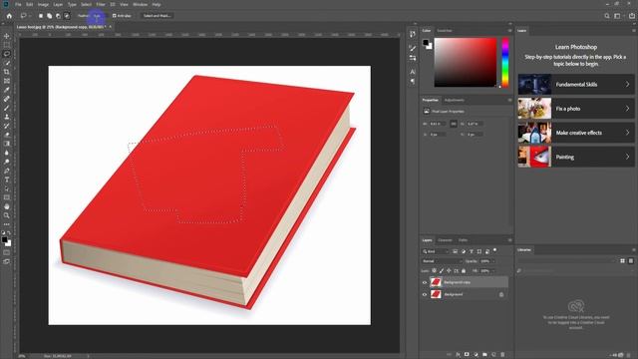Select the Dodge tool
638x359 pixels.
coord(7,162)
